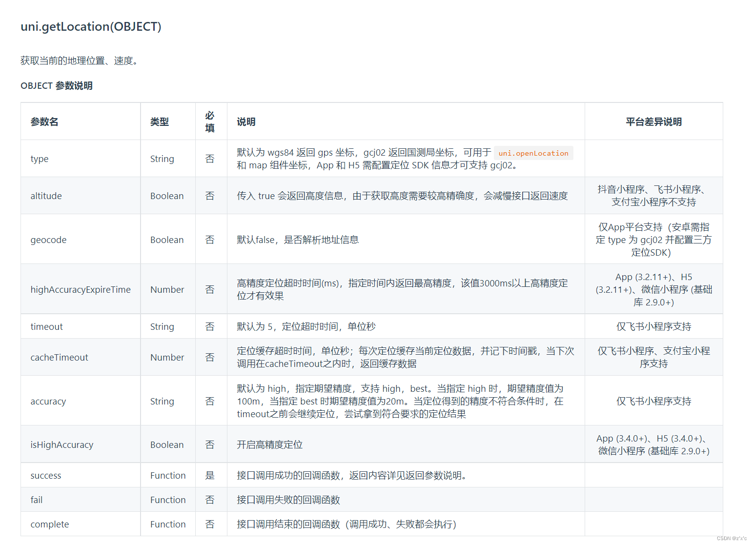Screen dimensions: 754x545
Task: Click the '获取当前的地理位置、速度。' description text
Action: point(81,61)
